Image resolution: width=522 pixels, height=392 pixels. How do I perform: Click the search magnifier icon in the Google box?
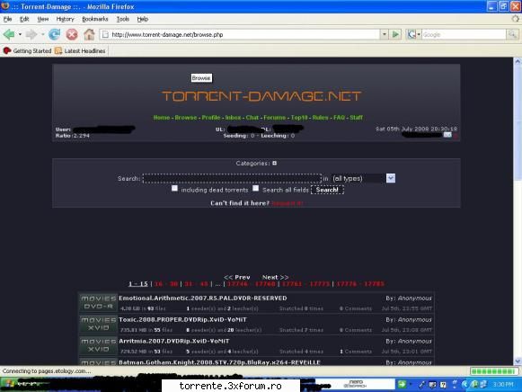(x=512, y=34)
